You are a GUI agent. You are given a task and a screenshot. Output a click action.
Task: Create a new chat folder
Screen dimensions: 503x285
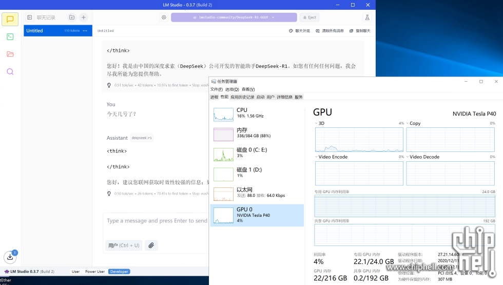click(72, 17)
